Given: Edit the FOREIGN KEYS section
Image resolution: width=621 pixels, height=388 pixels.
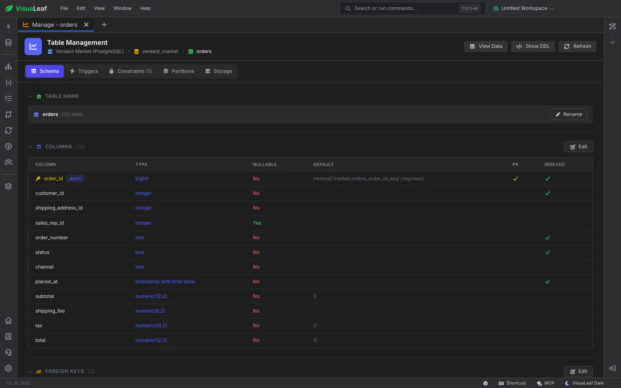Looking at the screenshot, I should tap(578, 372).
